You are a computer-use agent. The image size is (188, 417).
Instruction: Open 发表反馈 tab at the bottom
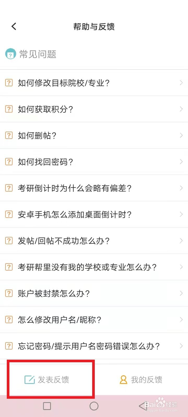47,380
